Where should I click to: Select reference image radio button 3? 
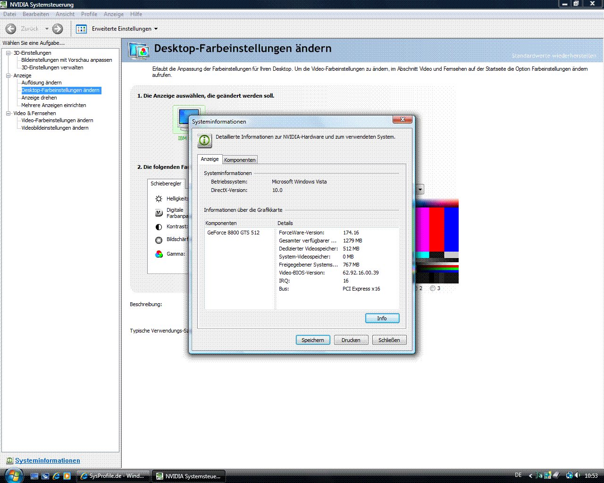tap(433, 288)
